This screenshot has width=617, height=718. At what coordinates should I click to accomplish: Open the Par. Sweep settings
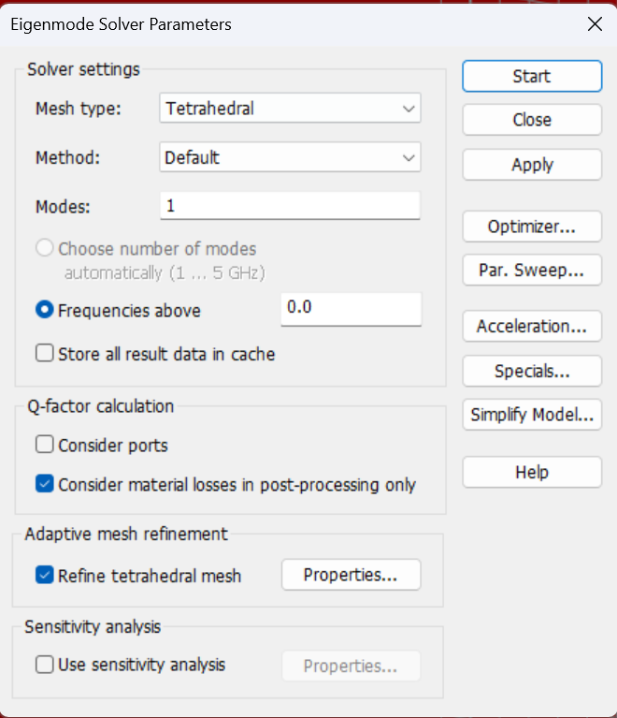tap(532, 271)
